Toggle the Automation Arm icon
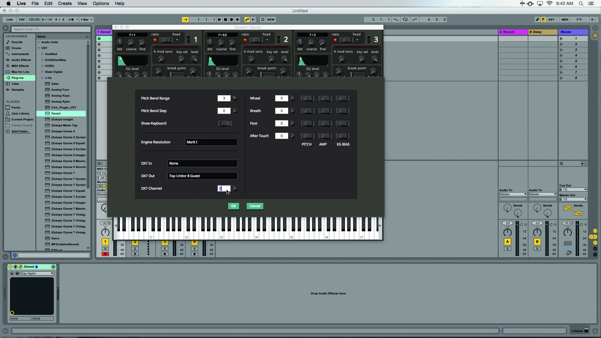 tap(247, 19)
